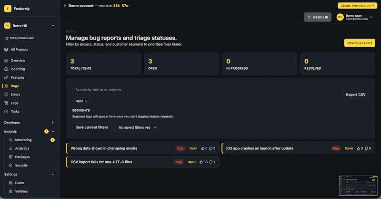The width and height of the screenshot is (381, 199).
Task: Click the Monitoring pulse icon
Action: (10, 140)
